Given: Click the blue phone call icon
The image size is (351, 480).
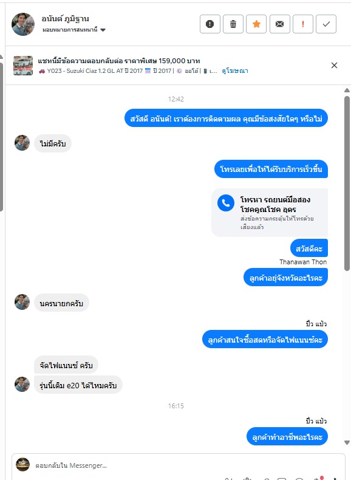Looking at the screenshot, I should point(226,203).
